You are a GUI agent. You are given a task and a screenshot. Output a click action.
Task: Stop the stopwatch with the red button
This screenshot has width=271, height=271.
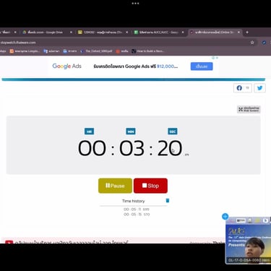click(x=150, y=186)
